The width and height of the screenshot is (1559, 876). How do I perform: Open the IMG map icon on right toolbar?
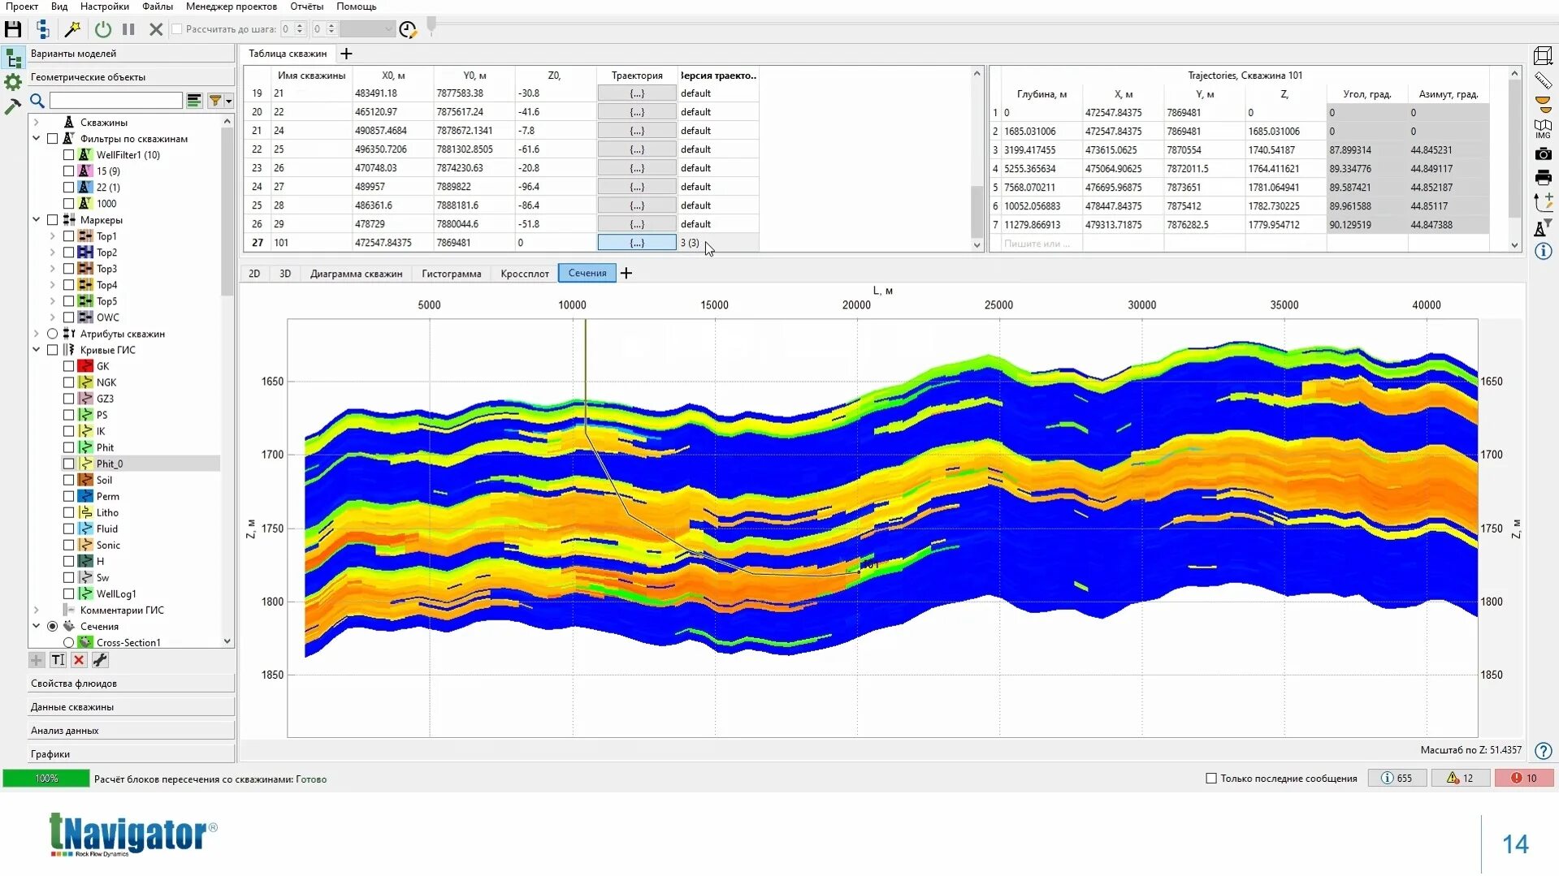[x=1543, y=128]
